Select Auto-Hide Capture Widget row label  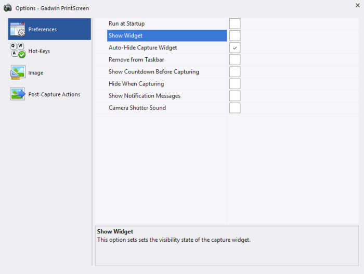tap(143, 48)
